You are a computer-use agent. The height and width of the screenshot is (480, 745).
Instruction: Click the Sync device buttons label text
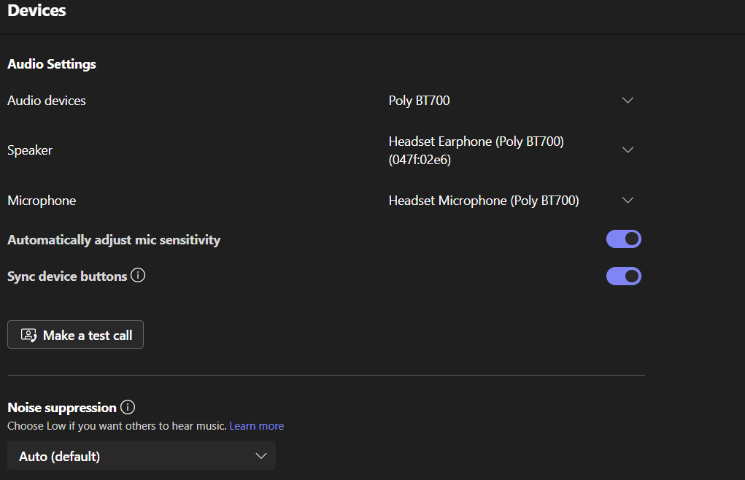[x=67, y=276]
